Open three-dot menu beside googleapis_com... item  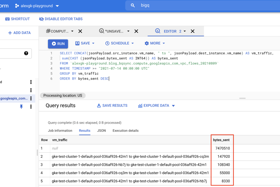pyautogui.click(x=31, y=99)
